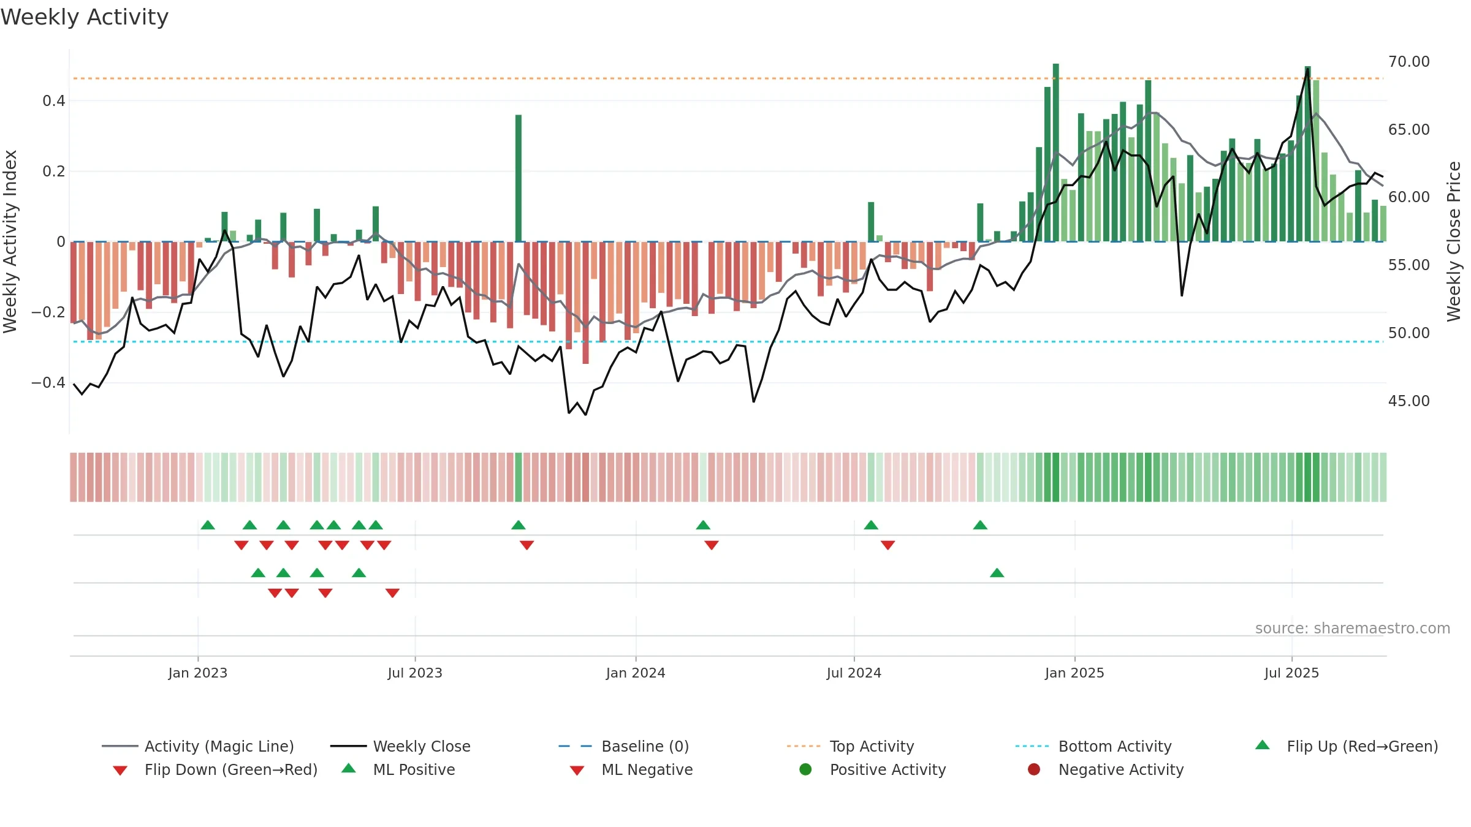The image size is (1471, 827).
Task: Click the Jul 2025 x-axis label
Action: tap(1291, 673)
